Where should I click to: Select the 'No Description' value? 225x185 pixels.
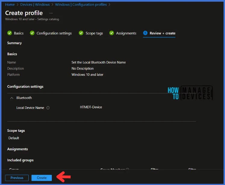83,69
